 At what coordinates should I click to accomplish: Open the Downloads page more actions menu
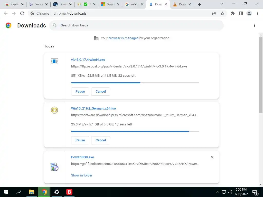pos(254,25)
